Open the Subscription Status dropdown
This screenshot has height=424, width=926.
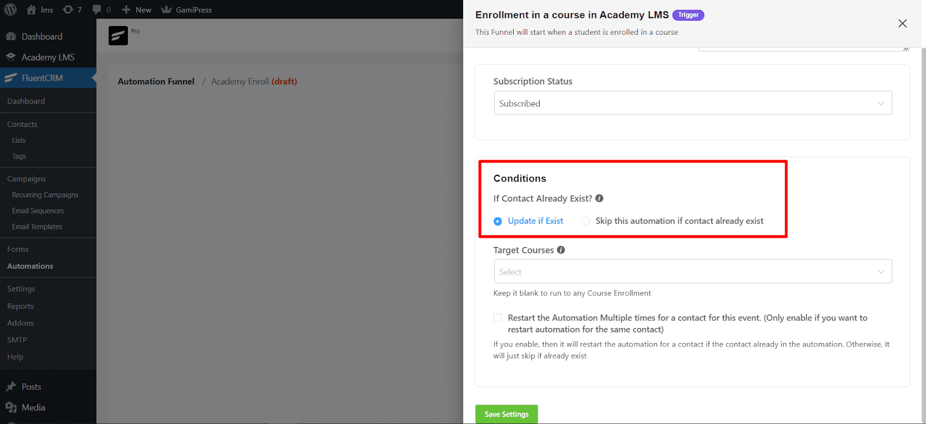[692, 103]
